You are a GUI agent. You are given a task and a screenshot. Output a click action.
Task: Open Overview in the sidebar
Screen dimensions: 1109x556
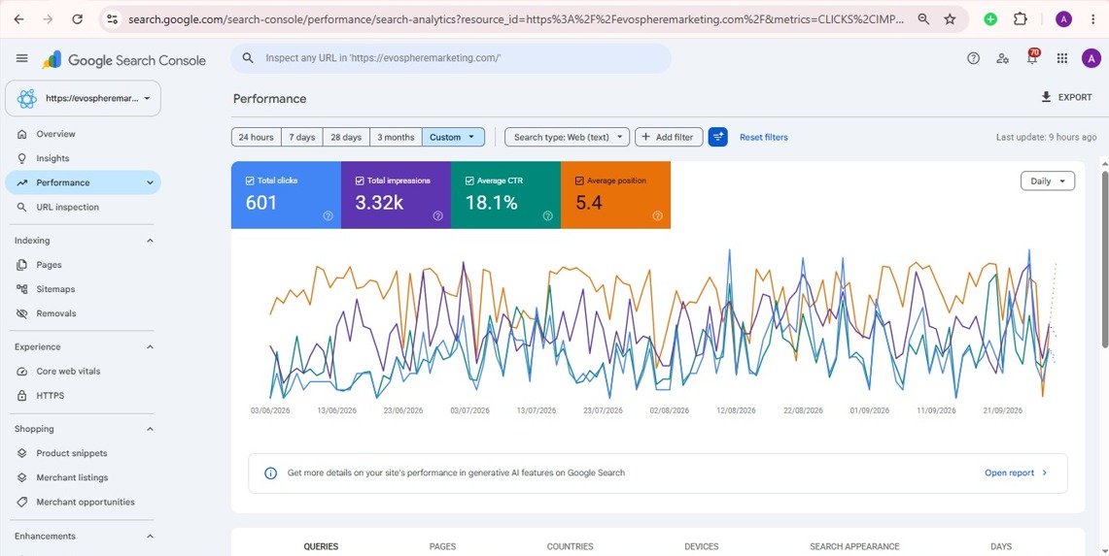[x=83, y=134]
